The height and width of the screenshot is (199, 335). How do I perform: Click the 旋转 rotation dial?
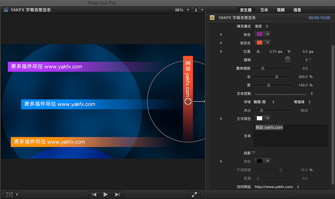click(x=287, y=60)
